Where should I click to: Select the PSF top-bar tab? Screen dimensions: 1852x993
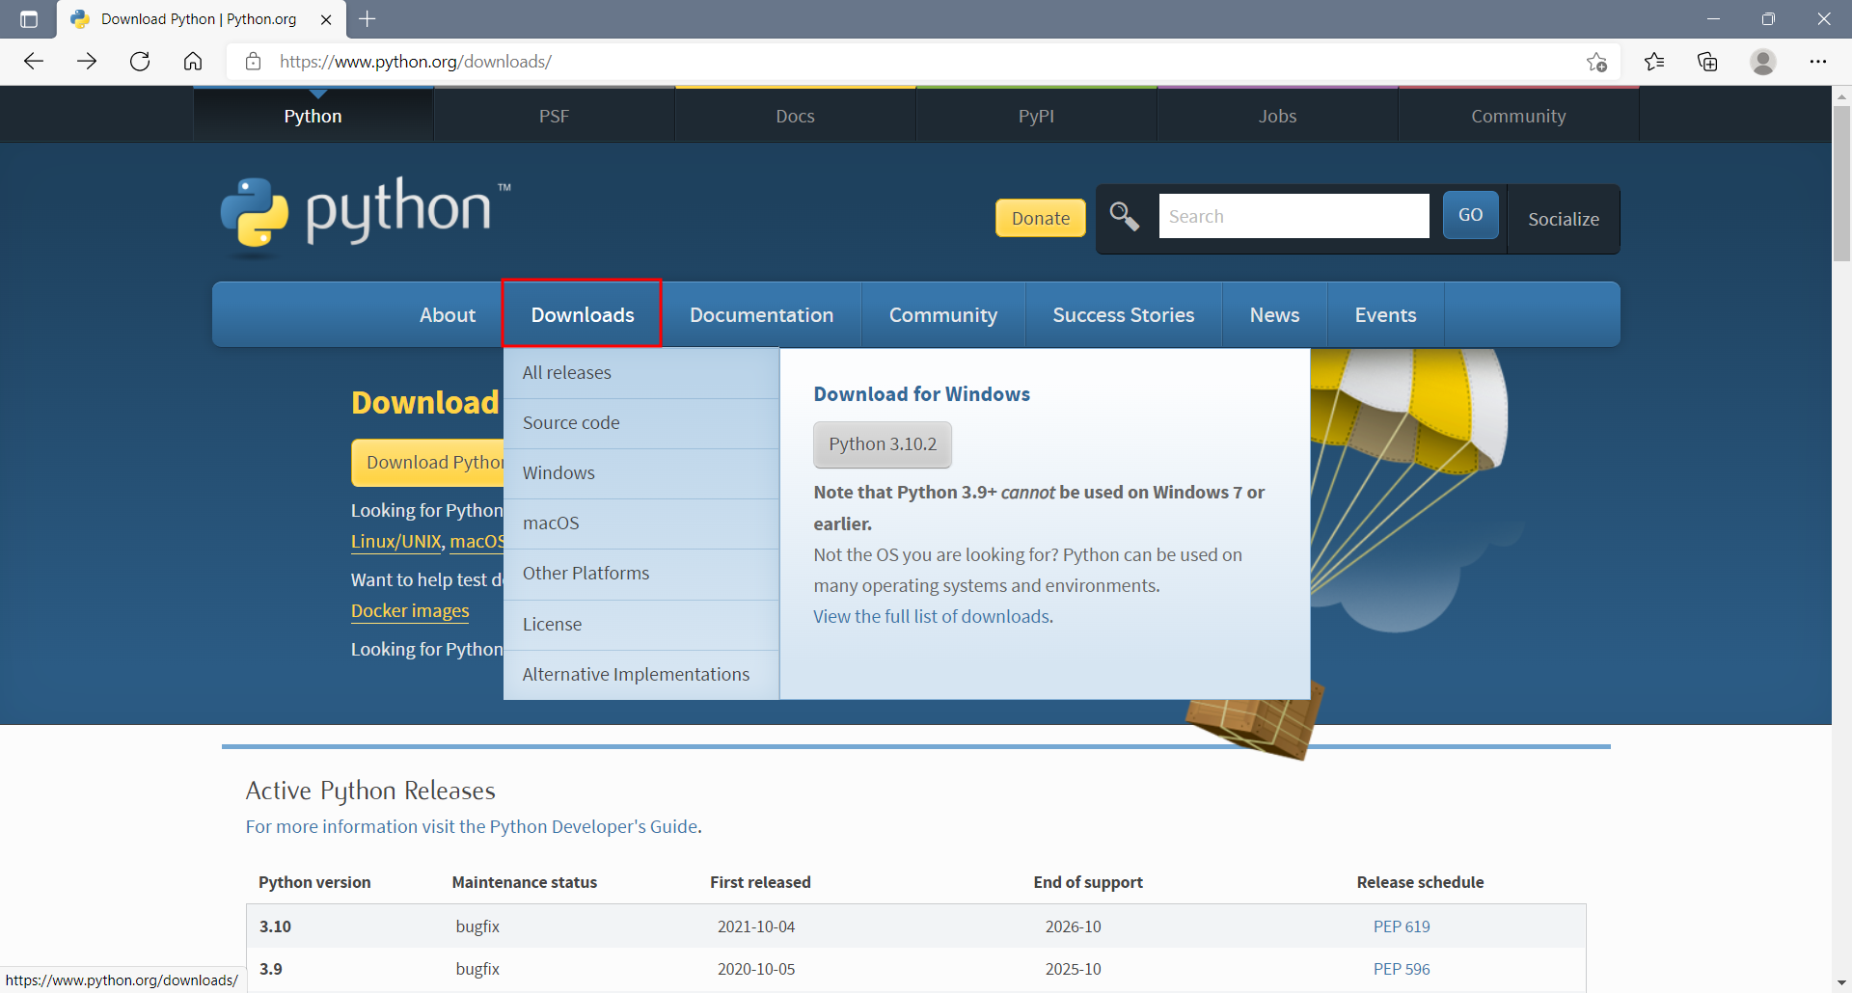point(555,116)
